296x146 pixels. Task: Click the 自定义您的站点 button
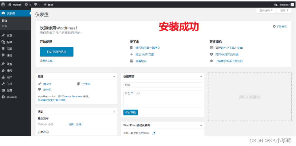click(x=57, y=52)
